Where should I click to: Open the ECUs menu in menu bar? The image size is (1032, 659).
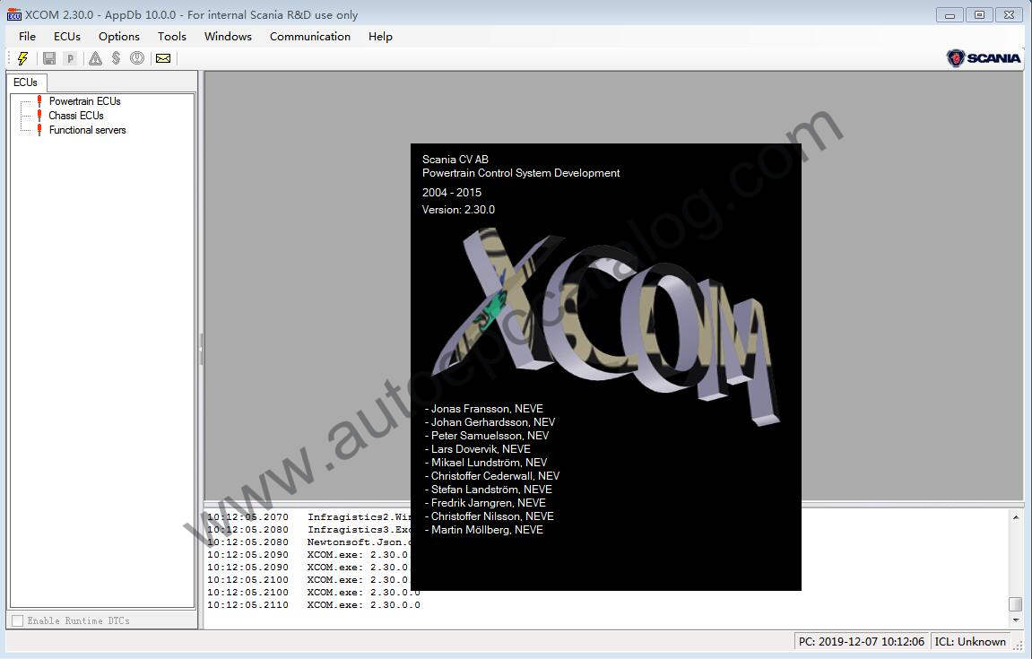(67, 36)
